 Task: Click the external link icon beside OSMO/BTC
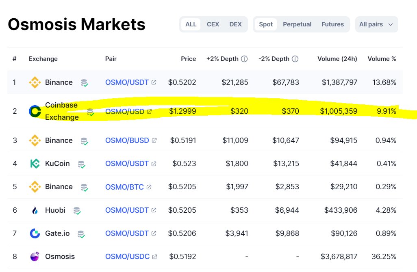tap(148, 187)
